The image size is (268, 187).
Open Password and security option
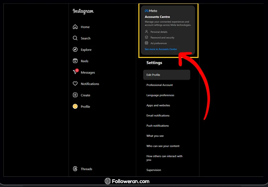[x=162, y=38]
